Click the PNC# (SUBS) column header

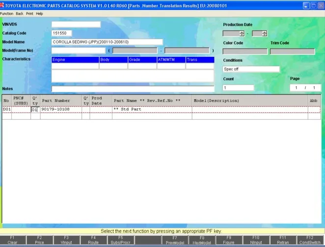click(21, 101)
